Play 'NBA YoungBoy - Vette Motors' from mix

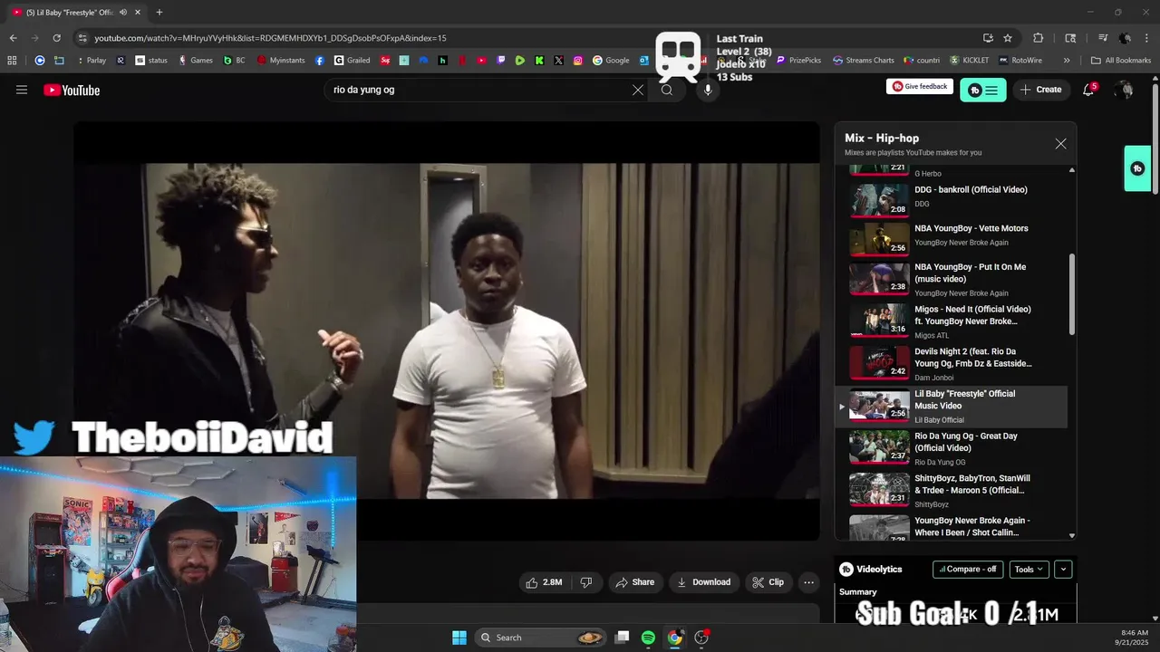tap(951, 238)
